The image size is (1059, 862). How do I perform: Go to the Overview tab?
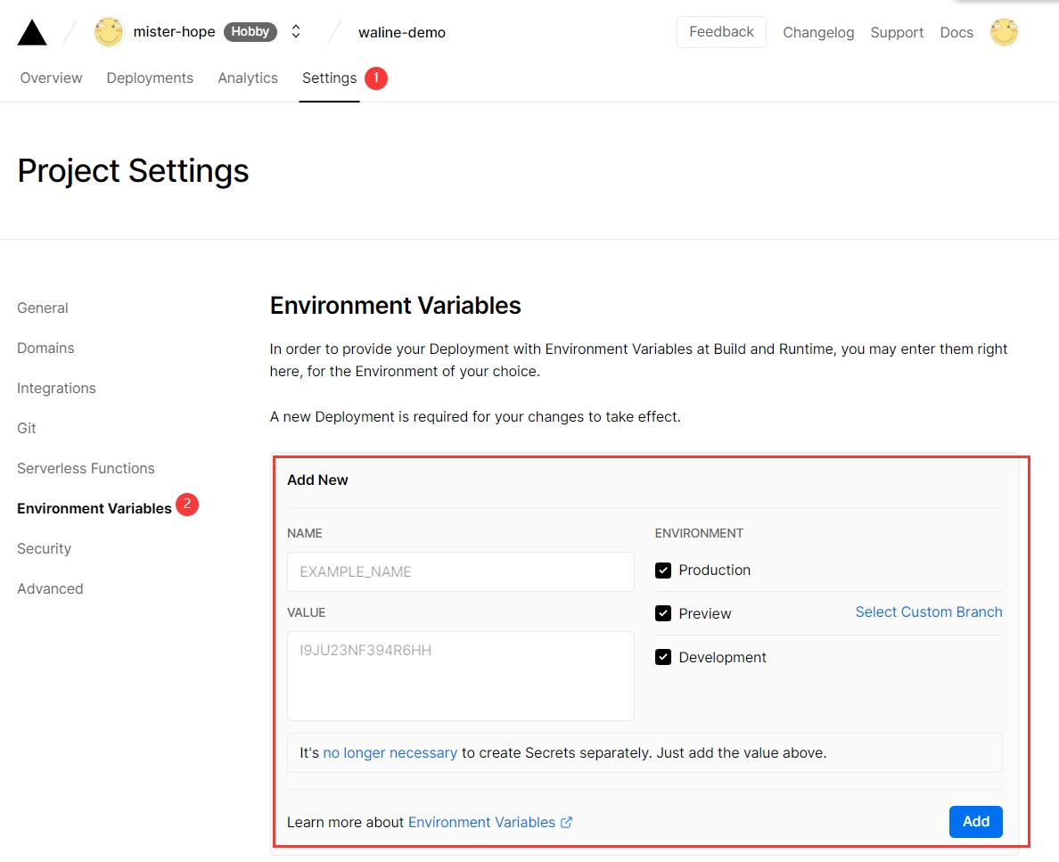51,78
